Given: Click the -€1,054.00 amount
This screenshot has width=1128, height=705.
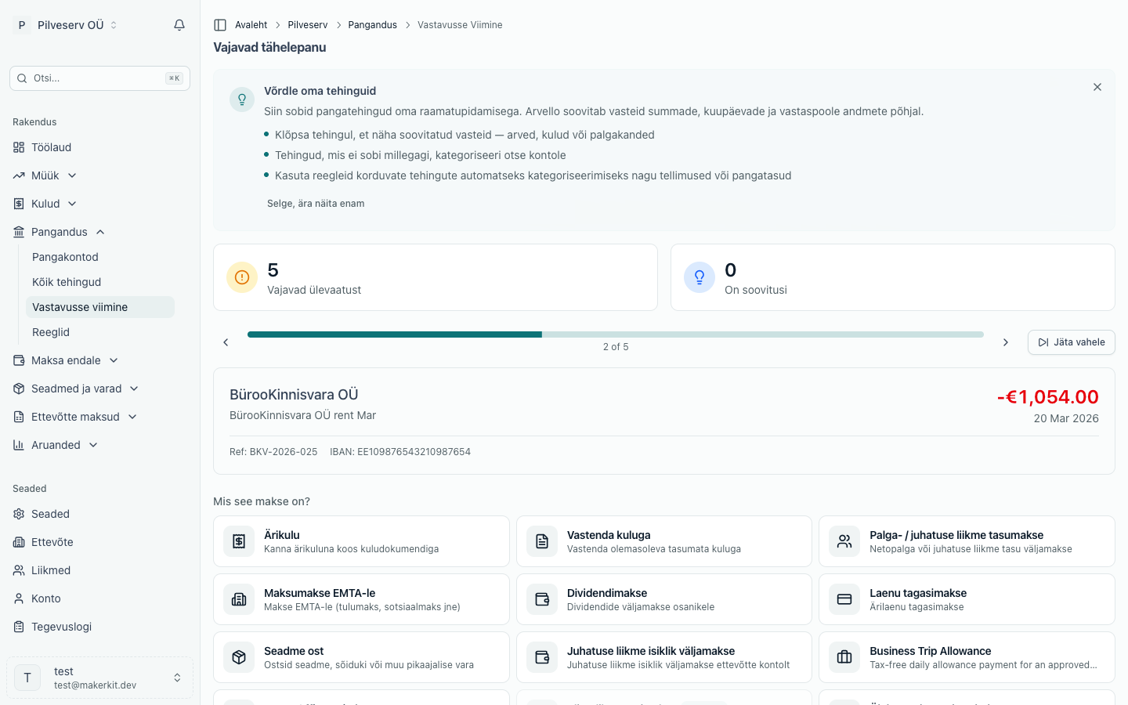Looking at the screenshot, I should click(x=1047, y=397).
